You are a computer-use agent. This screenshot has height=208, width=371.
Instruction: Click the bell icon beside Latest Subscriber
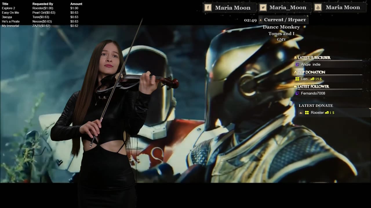(295, 58)
